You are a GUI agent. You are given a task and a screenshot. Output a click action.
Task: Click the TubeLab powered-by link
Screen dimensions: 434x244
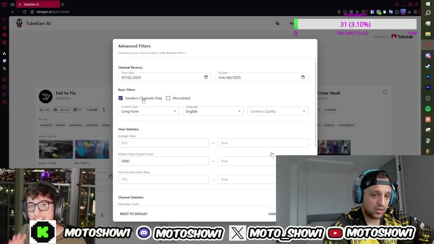402,37
